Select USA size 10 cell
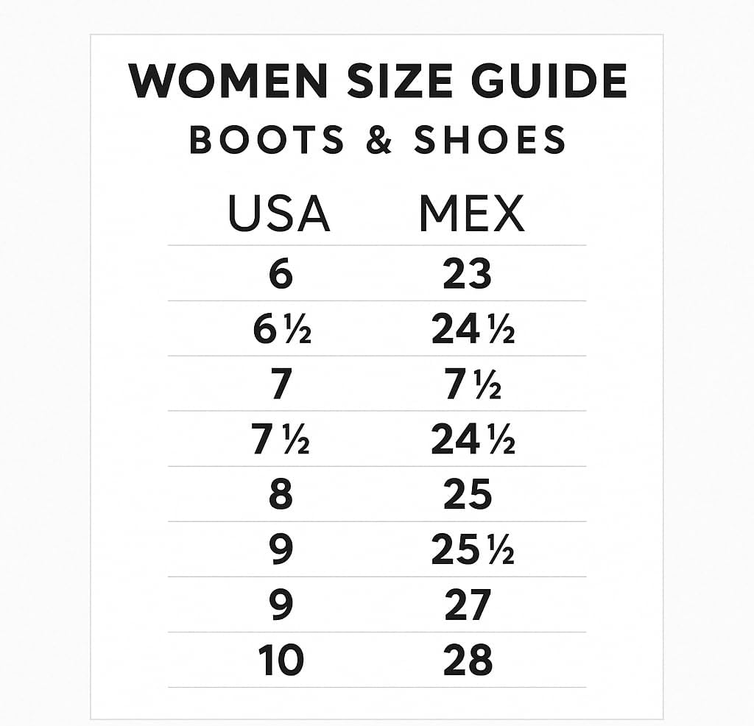The image size is (754, 726). point(281,660)
